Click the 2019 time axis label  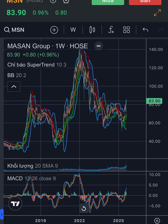pos(41,221)
